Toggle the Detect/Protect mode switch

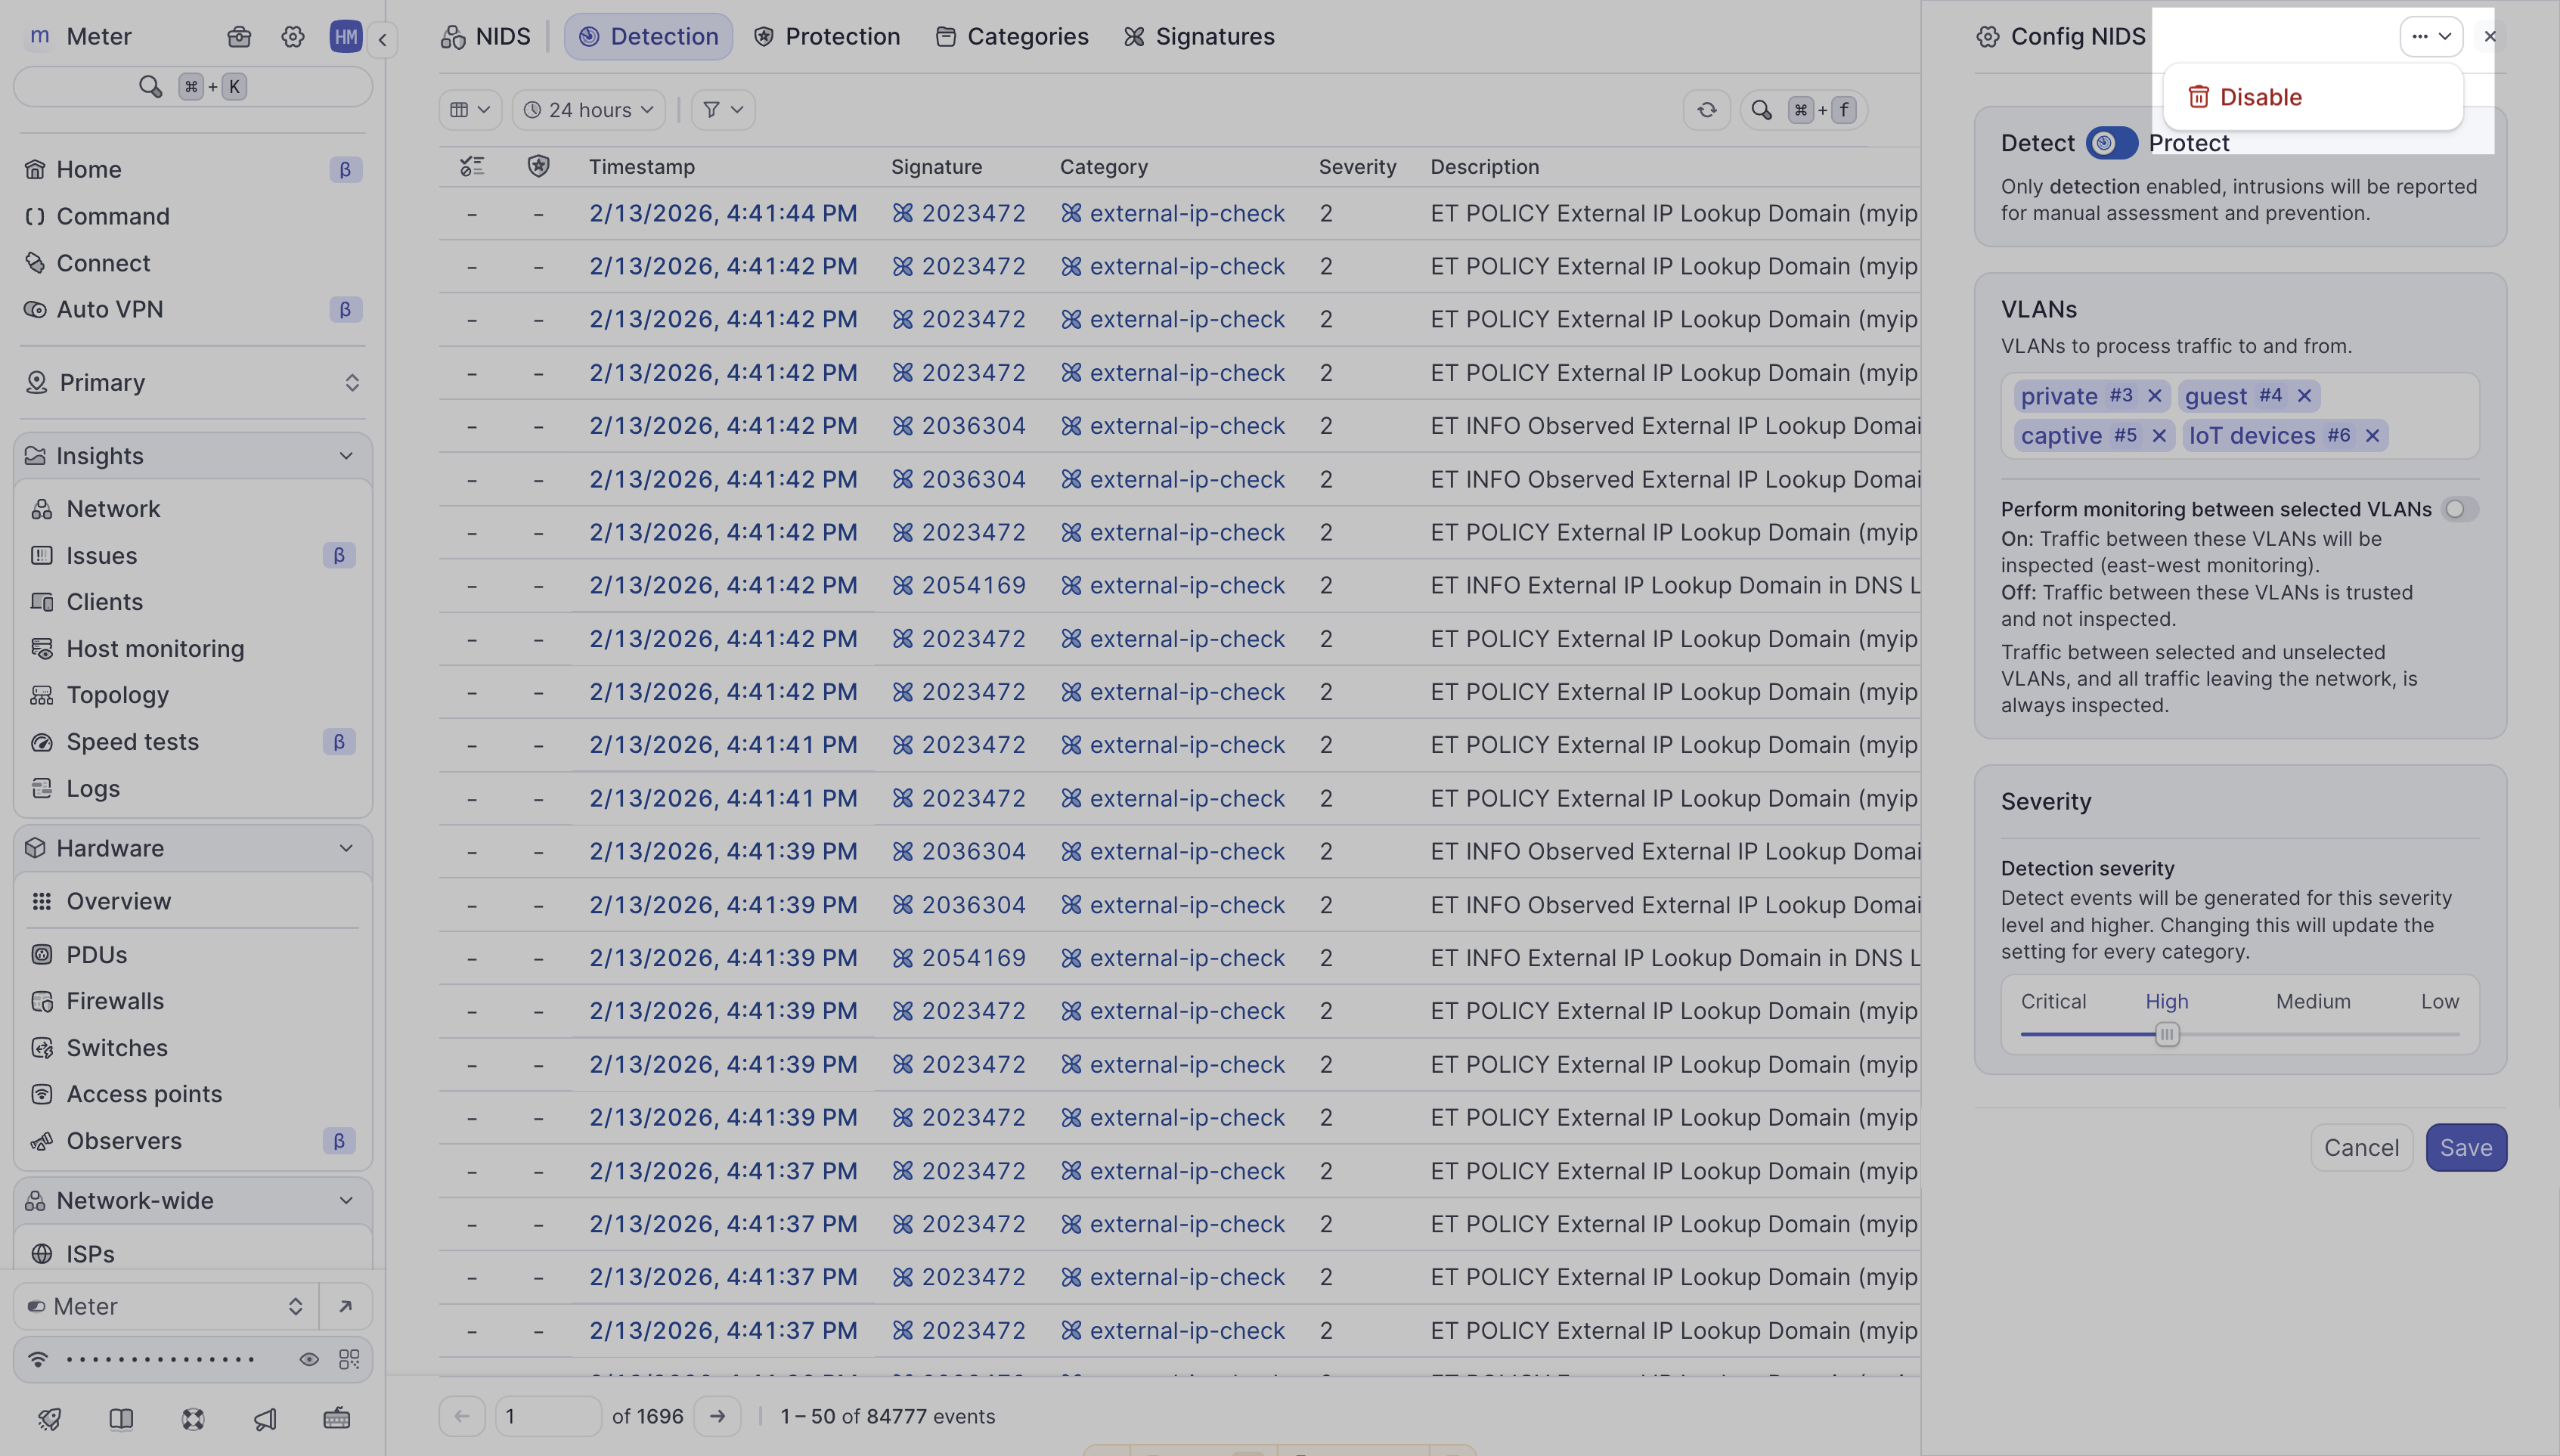point(2111,143)
